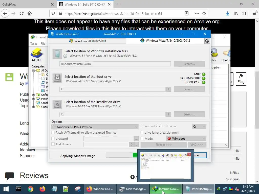259x194 pixels.
Task: Click the tracking protection shield icon
Action: coord(53,14)
